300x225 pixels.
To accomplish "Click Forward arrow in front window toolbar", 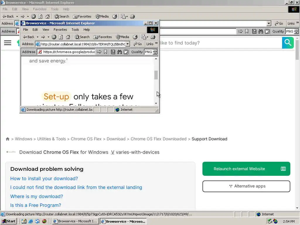I will (x=43, y=37).
